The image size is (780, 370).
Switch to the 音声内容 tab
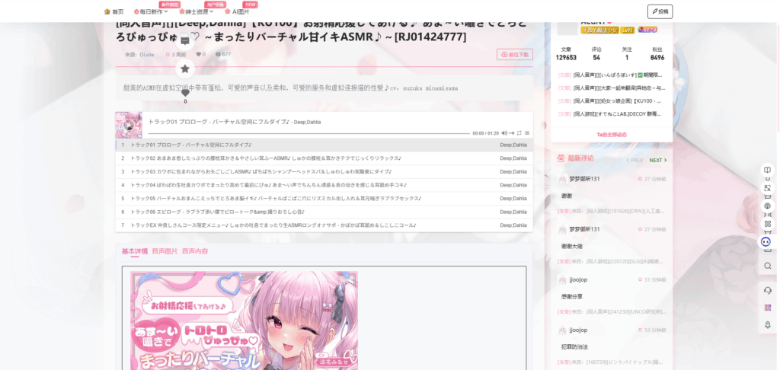[195, 251]
